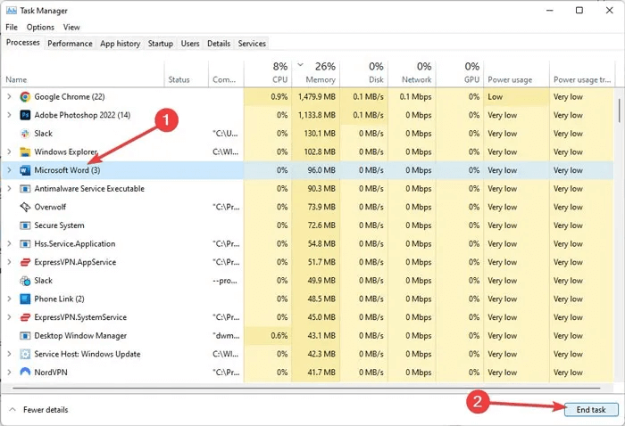Click the "dwm... command line cell
The height and width of the screenshot is (426, 625).
[226, 336]
